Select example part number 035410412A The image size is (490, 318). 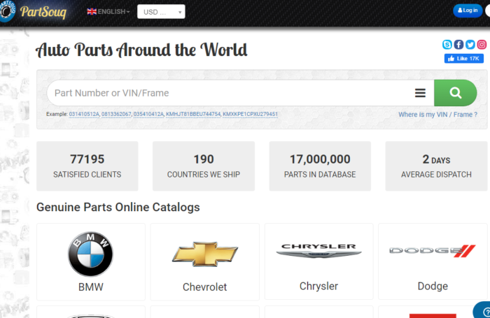(x=148, y=114)
